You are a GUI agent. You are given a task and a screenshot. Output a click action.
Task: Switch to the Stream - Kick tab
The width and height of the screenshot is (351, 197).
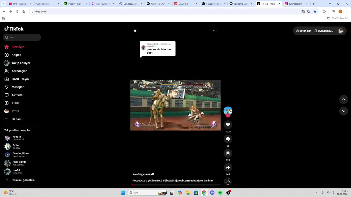pyautogui.click(x=75, y=4)
